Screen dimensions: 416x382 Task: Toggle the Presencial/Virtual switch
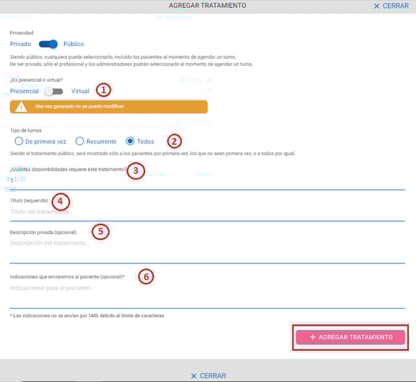point(53,91)
